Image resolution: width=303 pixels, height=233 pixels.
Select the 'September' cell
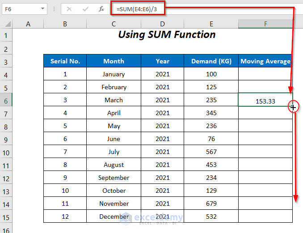[x=114, y=177]
